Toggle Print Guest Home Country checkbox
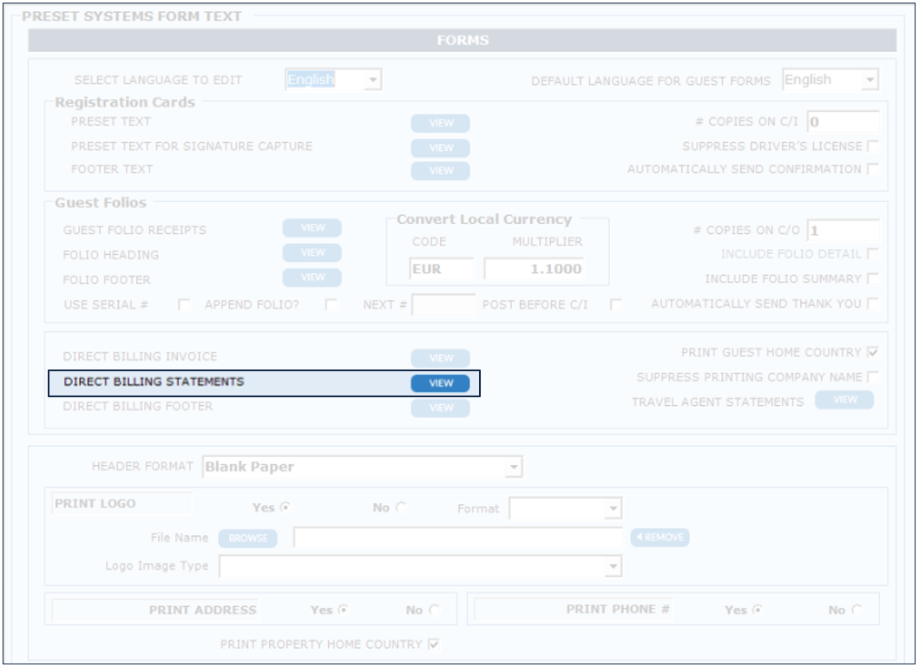The image size is (919, 667). click(x=872, y=353)
